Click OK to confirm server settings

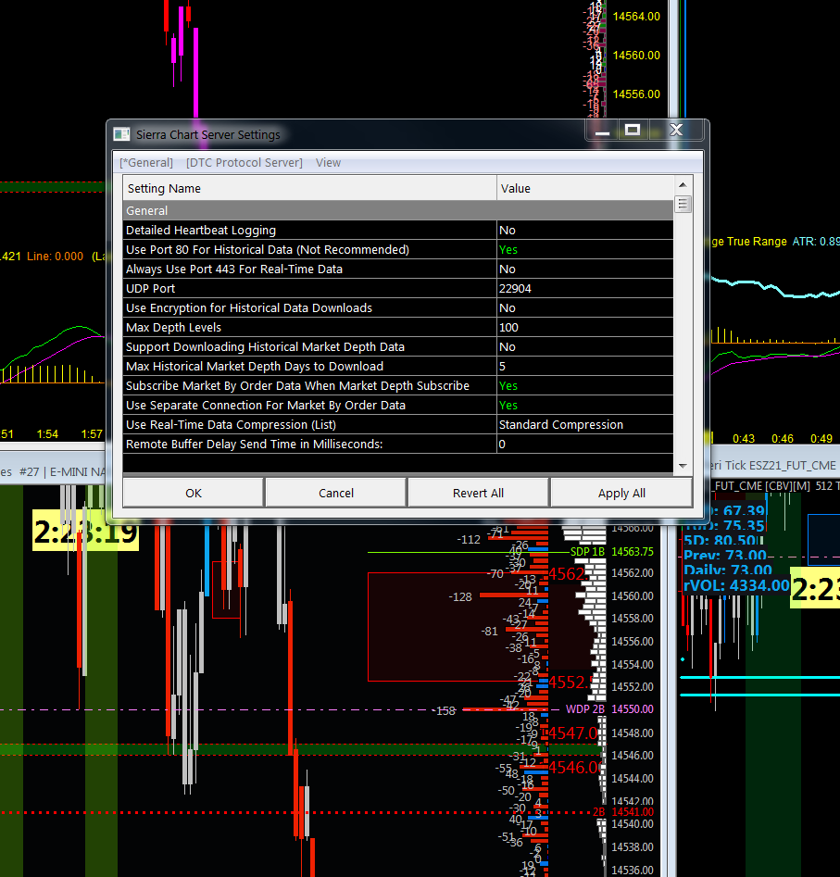[194, 493]
